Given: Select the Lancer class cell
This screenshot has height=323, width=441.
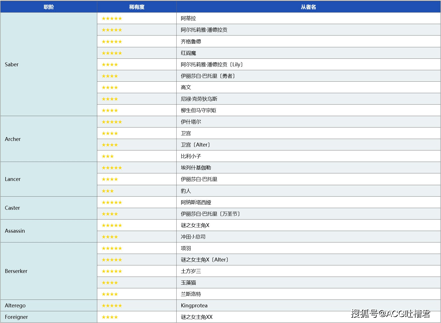Looking at the screenshot, I should pos(49,179).
